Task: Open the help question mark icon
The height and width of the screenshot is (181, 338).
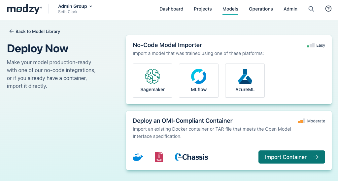Action: pos(328,9)
